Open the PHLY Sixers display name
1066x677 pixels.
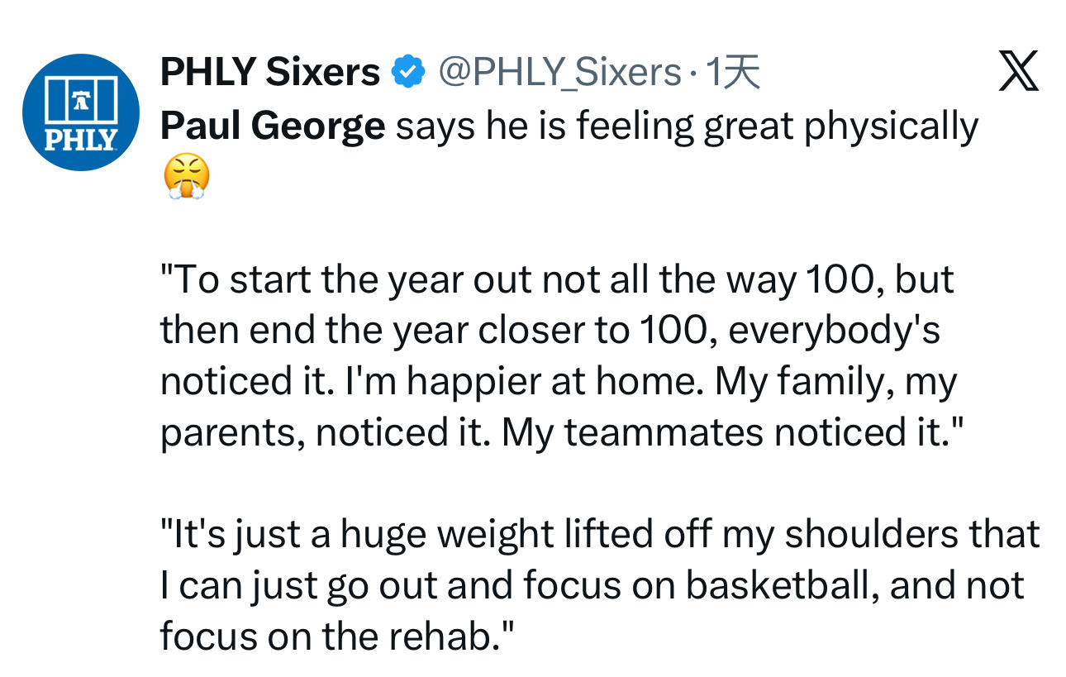[269, 73]
